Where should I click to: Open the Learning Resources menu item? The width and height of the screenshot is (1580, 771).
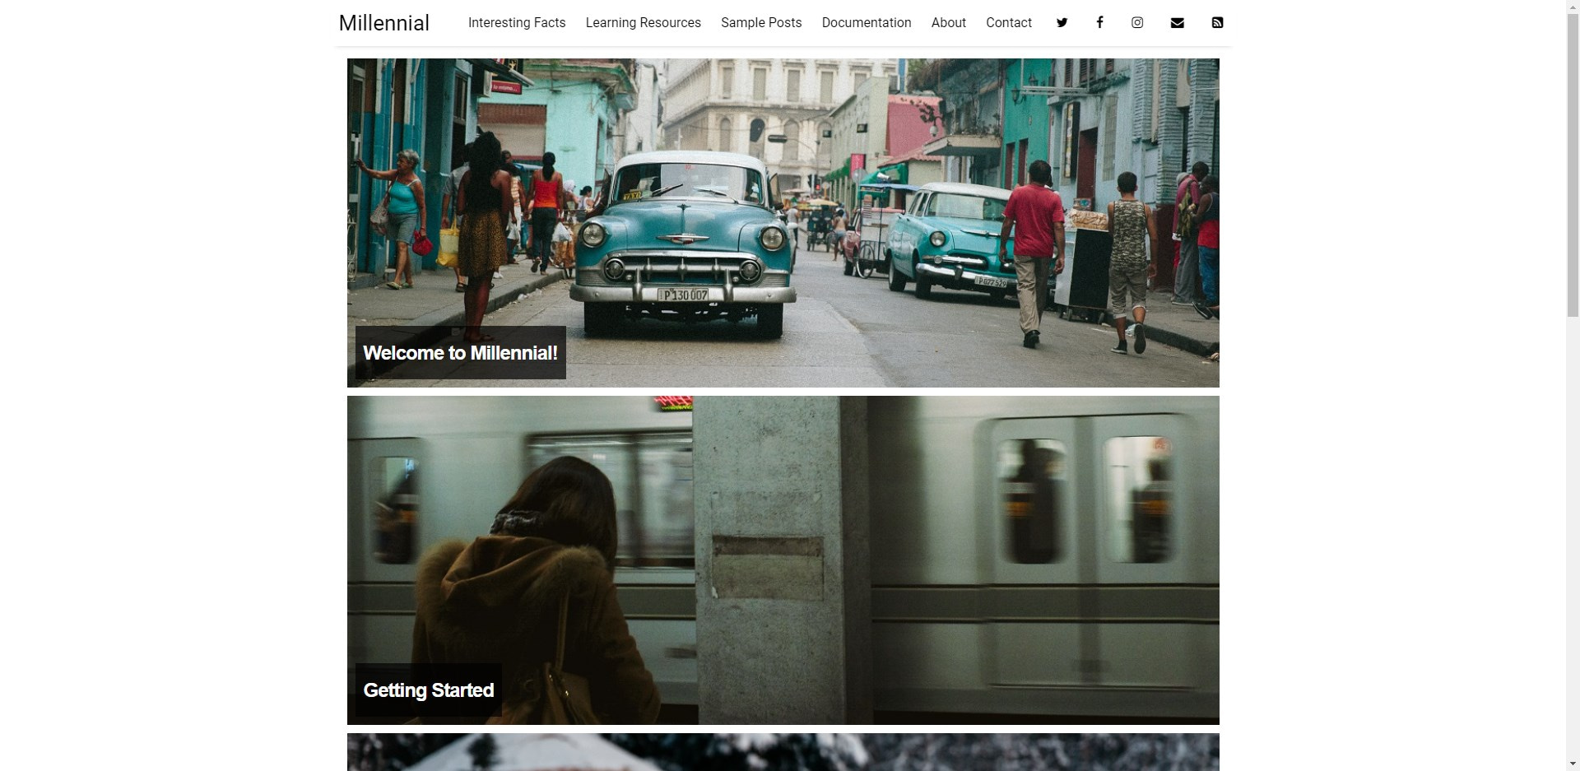[x=644, y=23]
